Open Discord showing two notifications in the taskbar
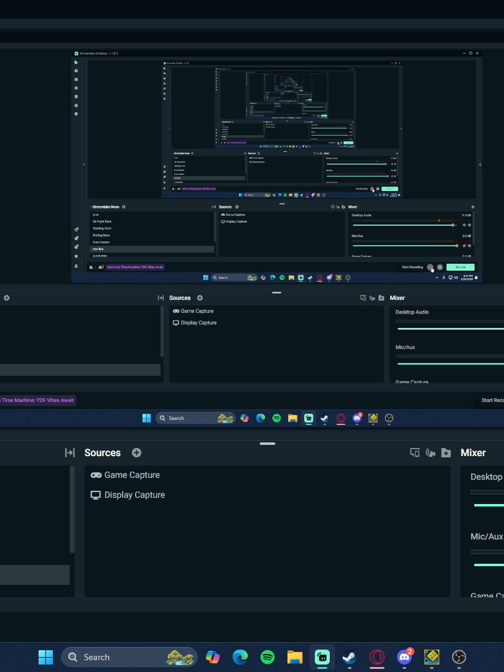 pyautogui.click(x=404, y=657)
